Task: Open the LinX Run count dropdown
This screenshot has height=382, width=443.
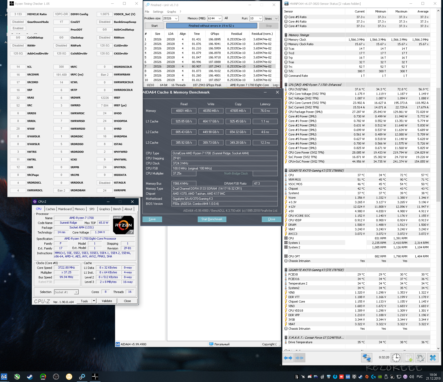Action: click(x=260, y=18)
